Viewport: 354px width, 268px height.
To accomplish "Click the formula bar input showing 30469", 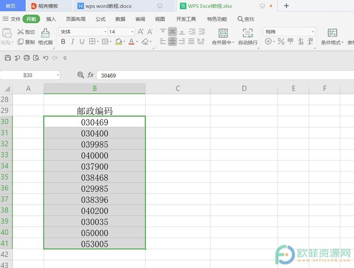I will [225, 75].
